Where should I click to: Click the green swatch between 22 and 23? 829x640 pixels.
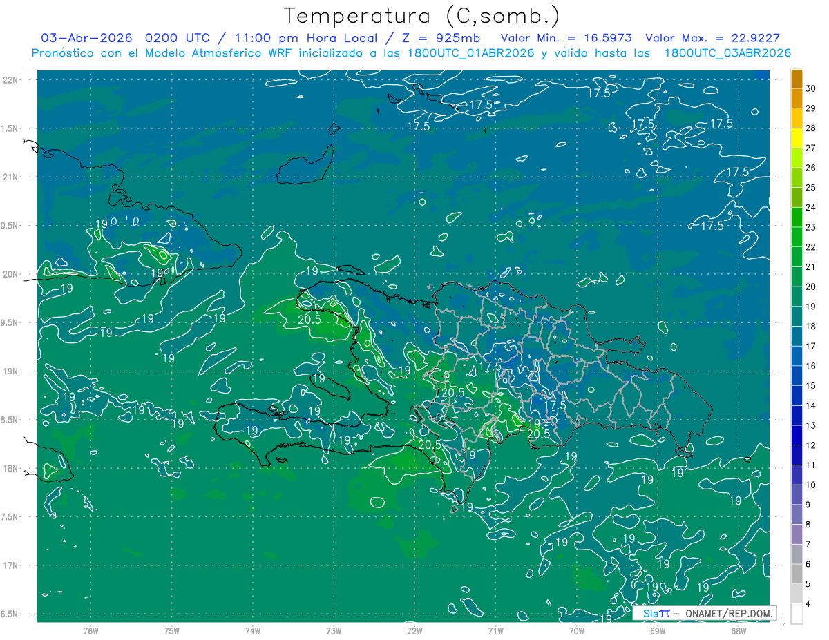click(797, 237)
